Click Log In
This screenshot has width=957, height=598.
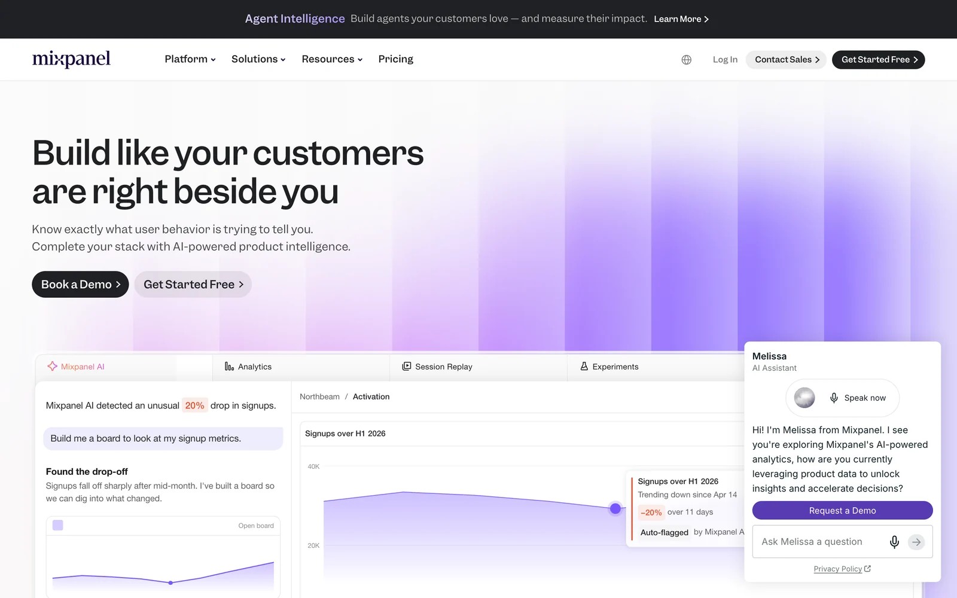tap(725, 60)
